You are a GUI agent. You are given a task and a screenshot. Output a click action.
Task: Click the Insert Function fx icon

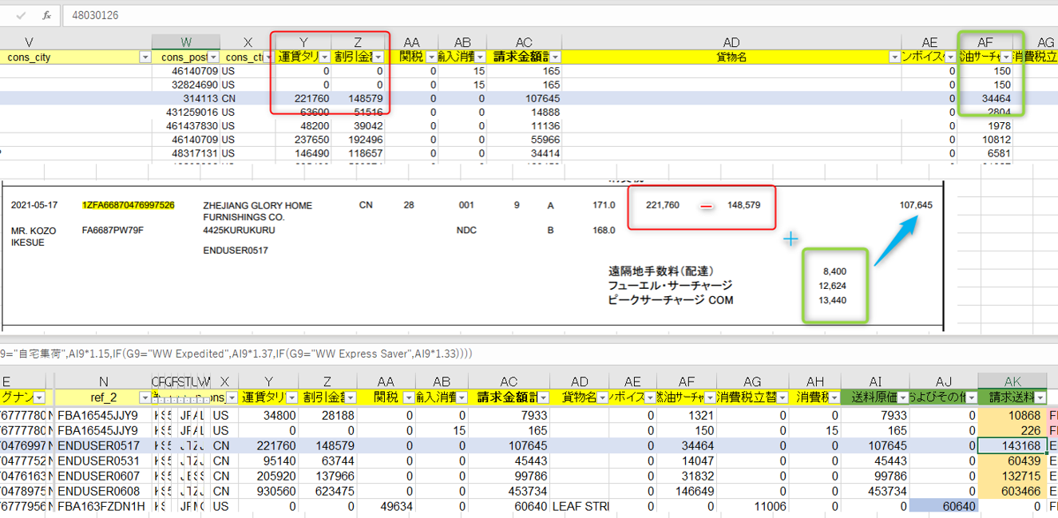point(46,15)
